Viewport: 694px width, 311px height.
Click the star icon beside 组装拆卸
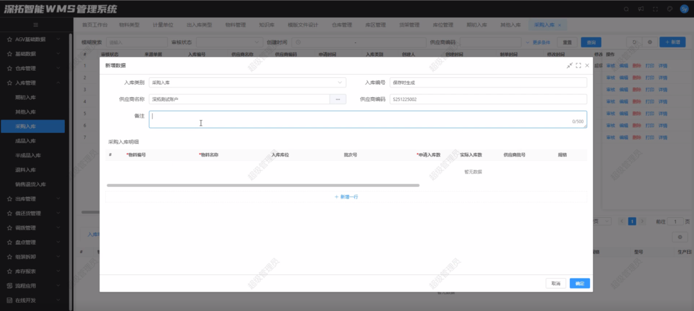click(9, 257)
